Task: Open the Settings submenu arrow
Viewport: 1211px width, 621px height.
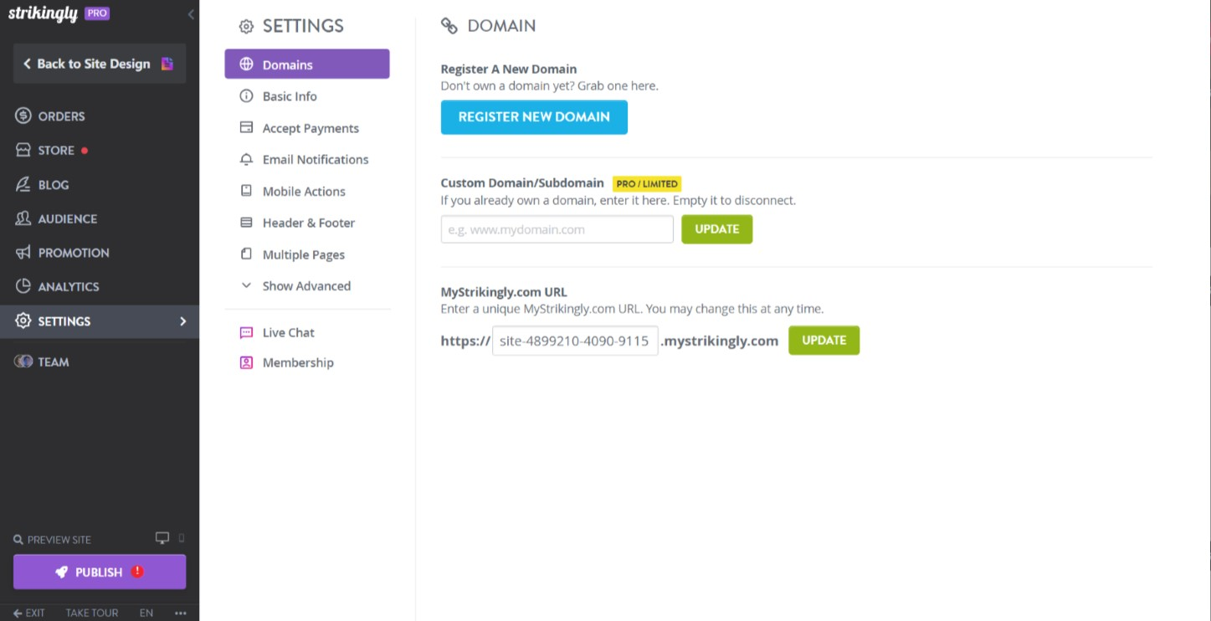Action: pos(182,321)
